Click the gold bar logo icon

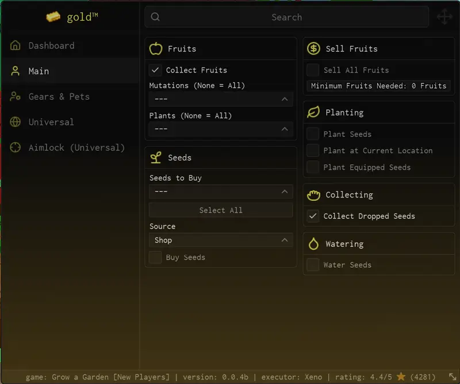point(53,17)
